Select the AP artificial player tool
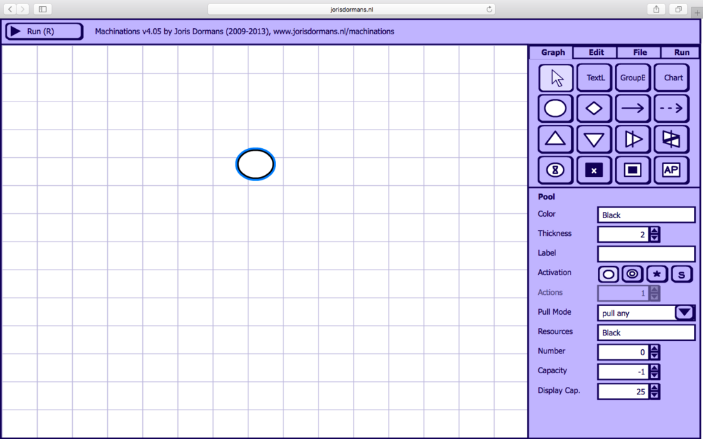703x439 pixels. (671, 170)
